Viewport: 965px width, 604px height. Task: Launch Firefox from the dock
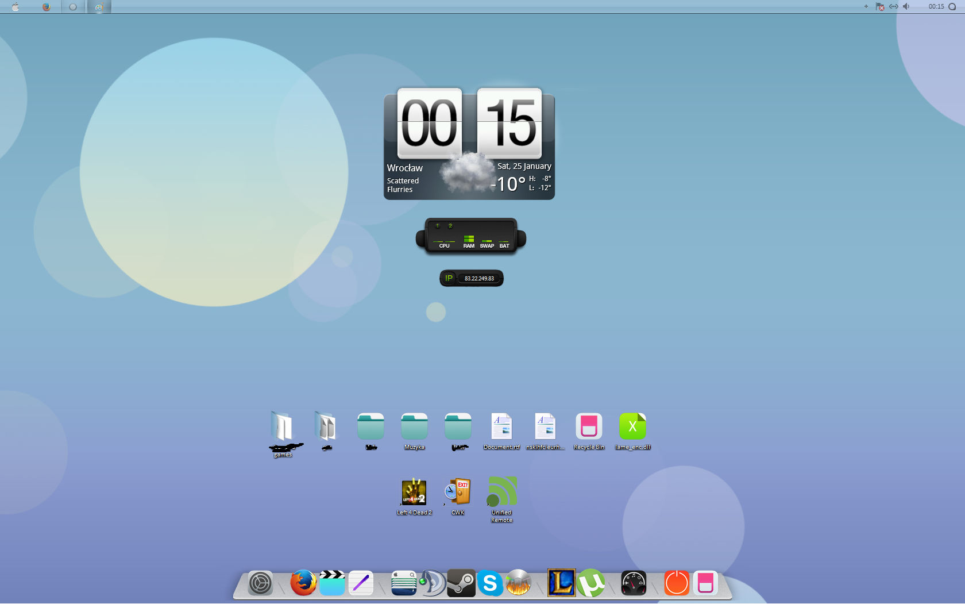click(303, 583)
